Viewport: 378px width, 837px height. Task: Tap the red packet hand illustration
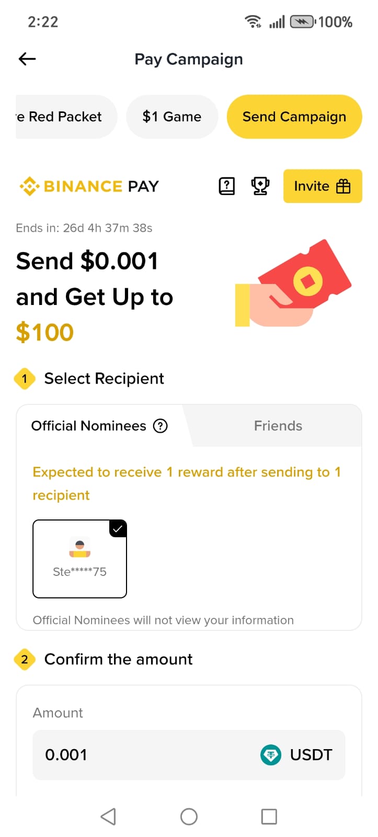(293, 284)
